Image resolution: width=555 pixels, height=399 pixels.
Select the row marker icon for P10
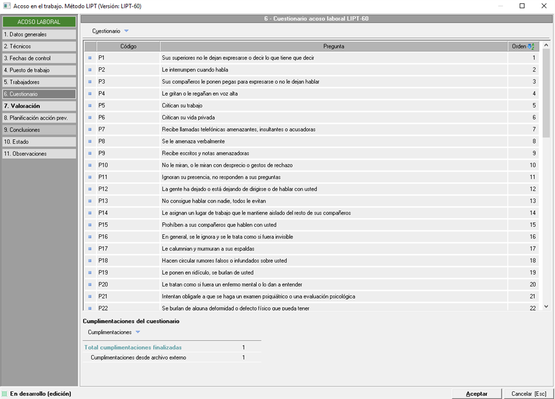pyautogui.click(x=90, y=165)
